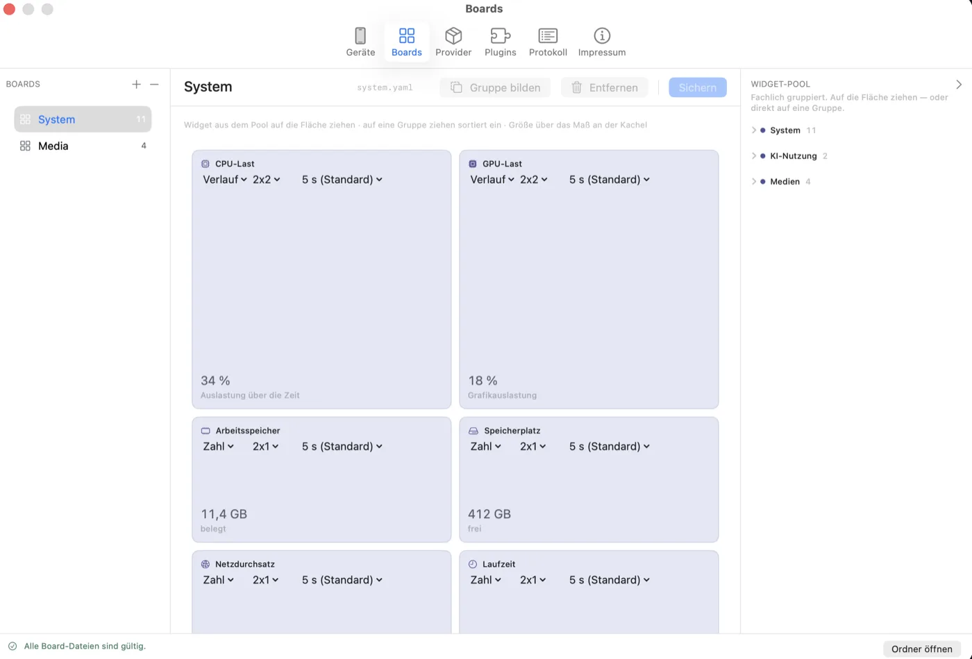Click the 18 % GPU value

pyautogui.click(x=483, y=381)
